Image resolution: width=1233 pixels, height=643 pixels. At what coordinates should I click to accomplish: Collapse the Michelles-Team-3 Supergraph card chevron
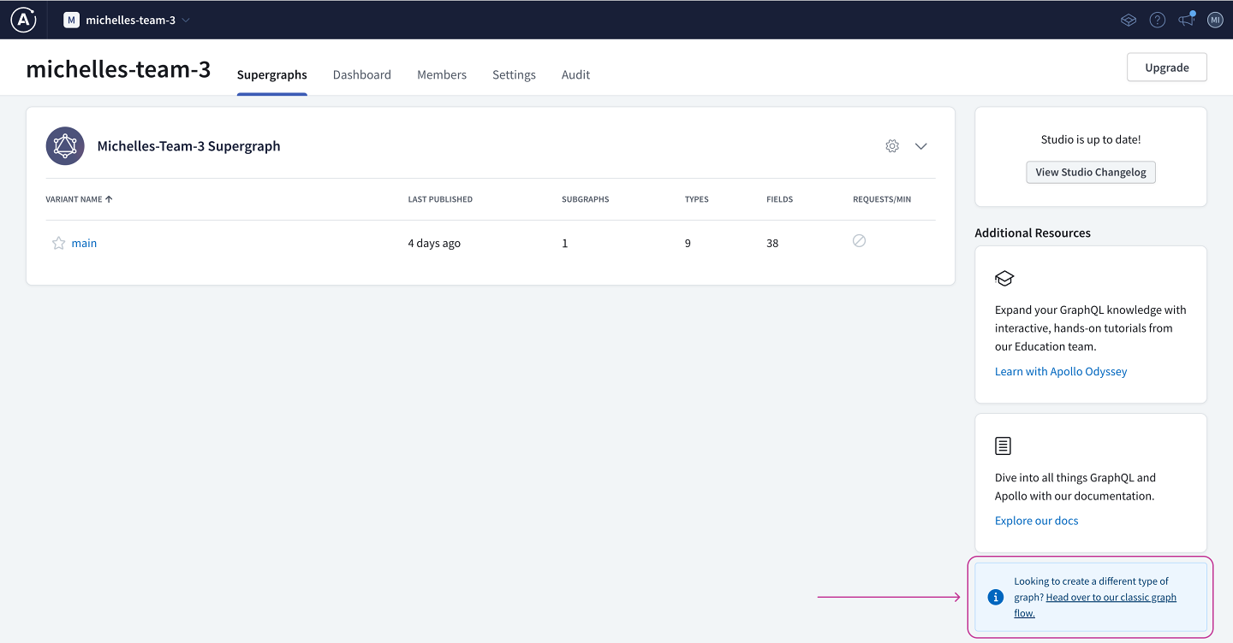click(x=920, y=145)
